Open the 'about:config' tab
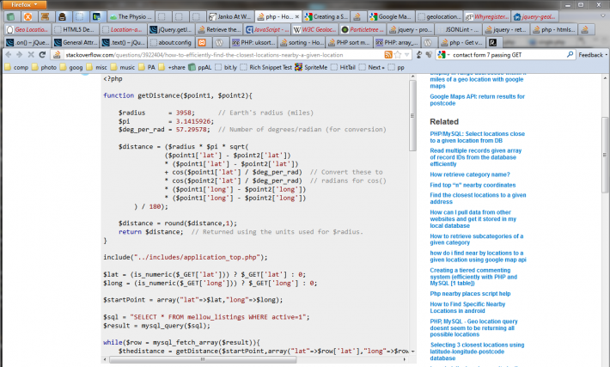This screenshot has height=367, width=610. (x=171, y=42)
